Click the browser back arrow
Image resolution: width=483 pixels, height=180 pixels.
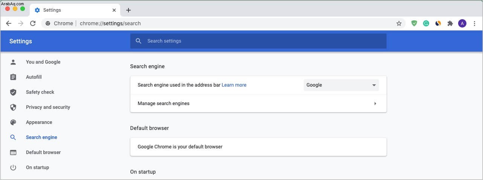(9, 23)
